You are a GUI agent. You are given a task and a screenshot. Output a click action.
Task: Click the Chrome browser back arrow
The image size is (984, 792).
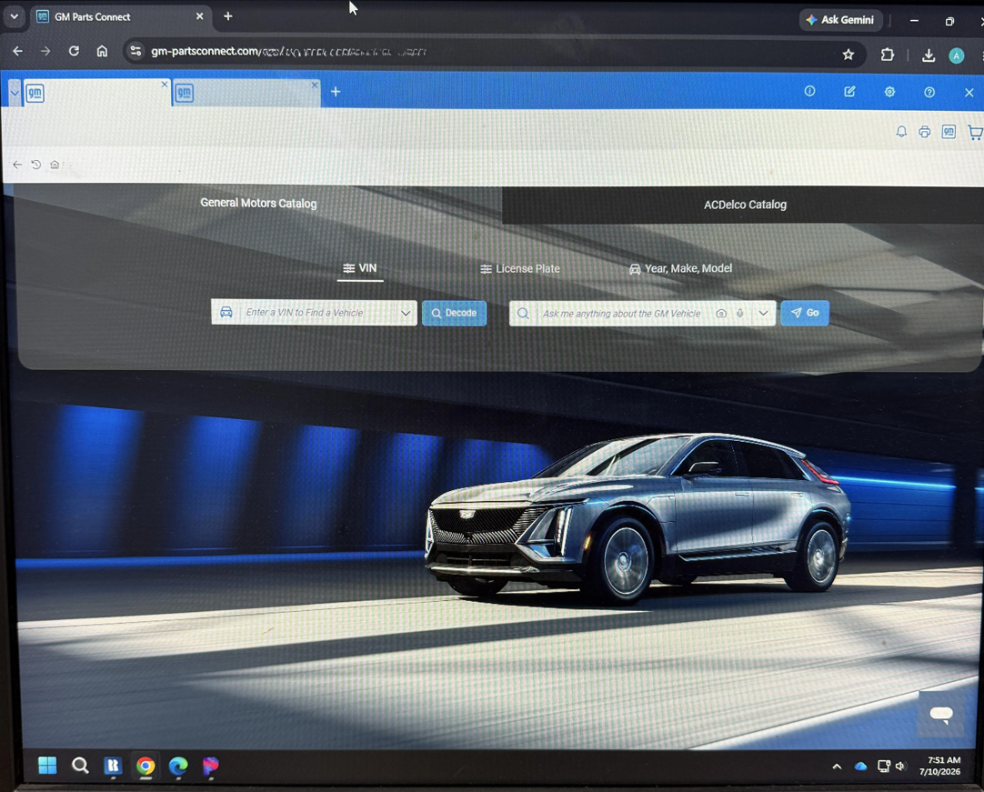[x=17, y=51]
